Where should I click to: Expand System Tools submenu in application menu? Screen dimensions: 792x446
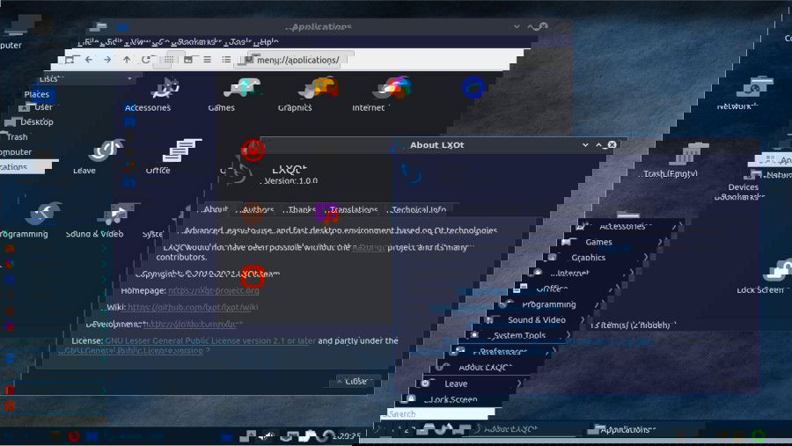click(520, 335)
